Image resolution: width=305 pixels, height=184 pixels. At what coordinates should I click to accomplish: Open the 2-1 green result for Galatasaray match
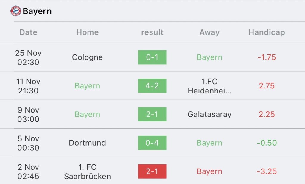click(x=152, y=114)
